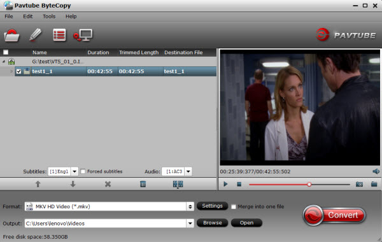382x242 pixels.
Task: Take a snapshot with the camera icon
Action: click(359, 184)
